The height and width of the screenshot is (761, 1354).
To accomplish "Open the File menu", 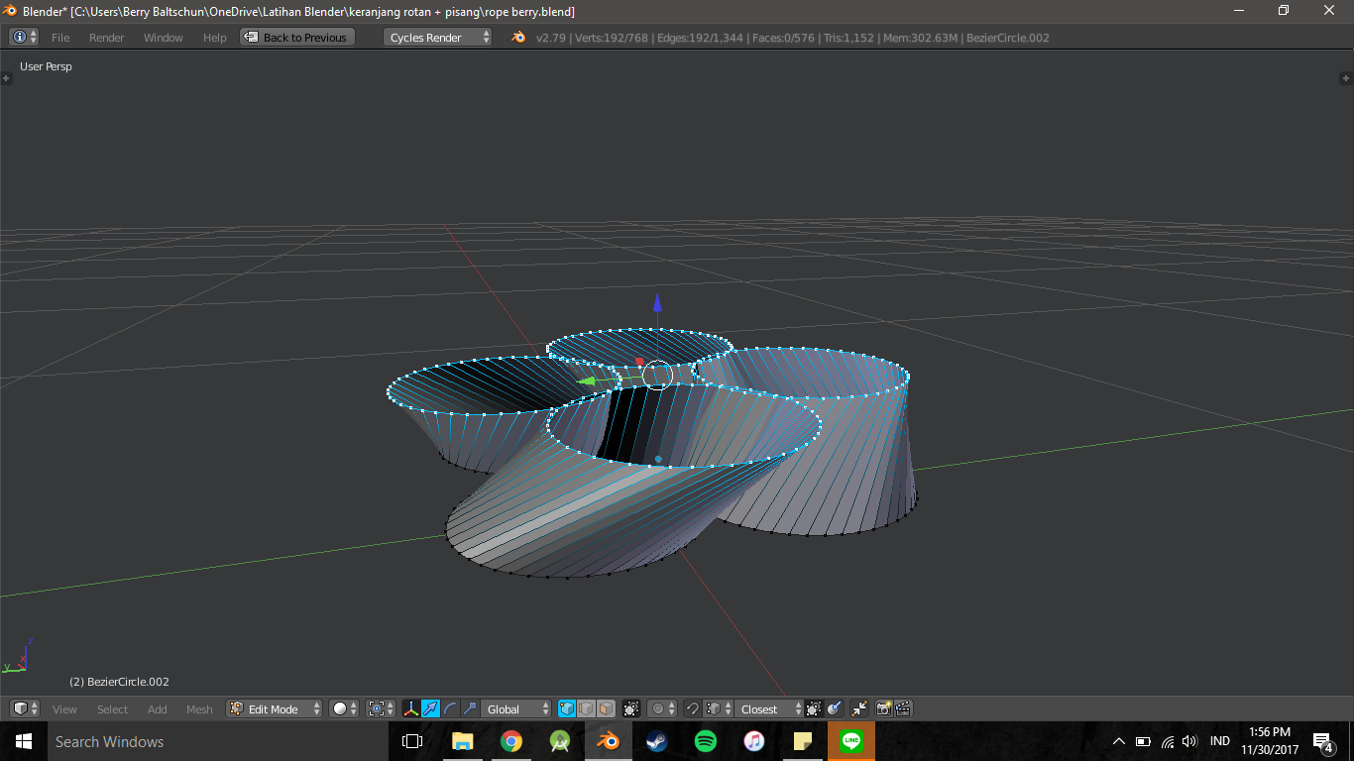I will (x=60, y=38).
